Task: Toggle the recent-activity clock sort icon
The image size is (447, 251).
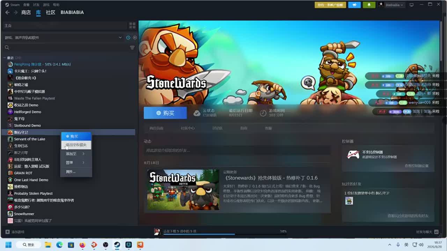Action: (128, 38)
